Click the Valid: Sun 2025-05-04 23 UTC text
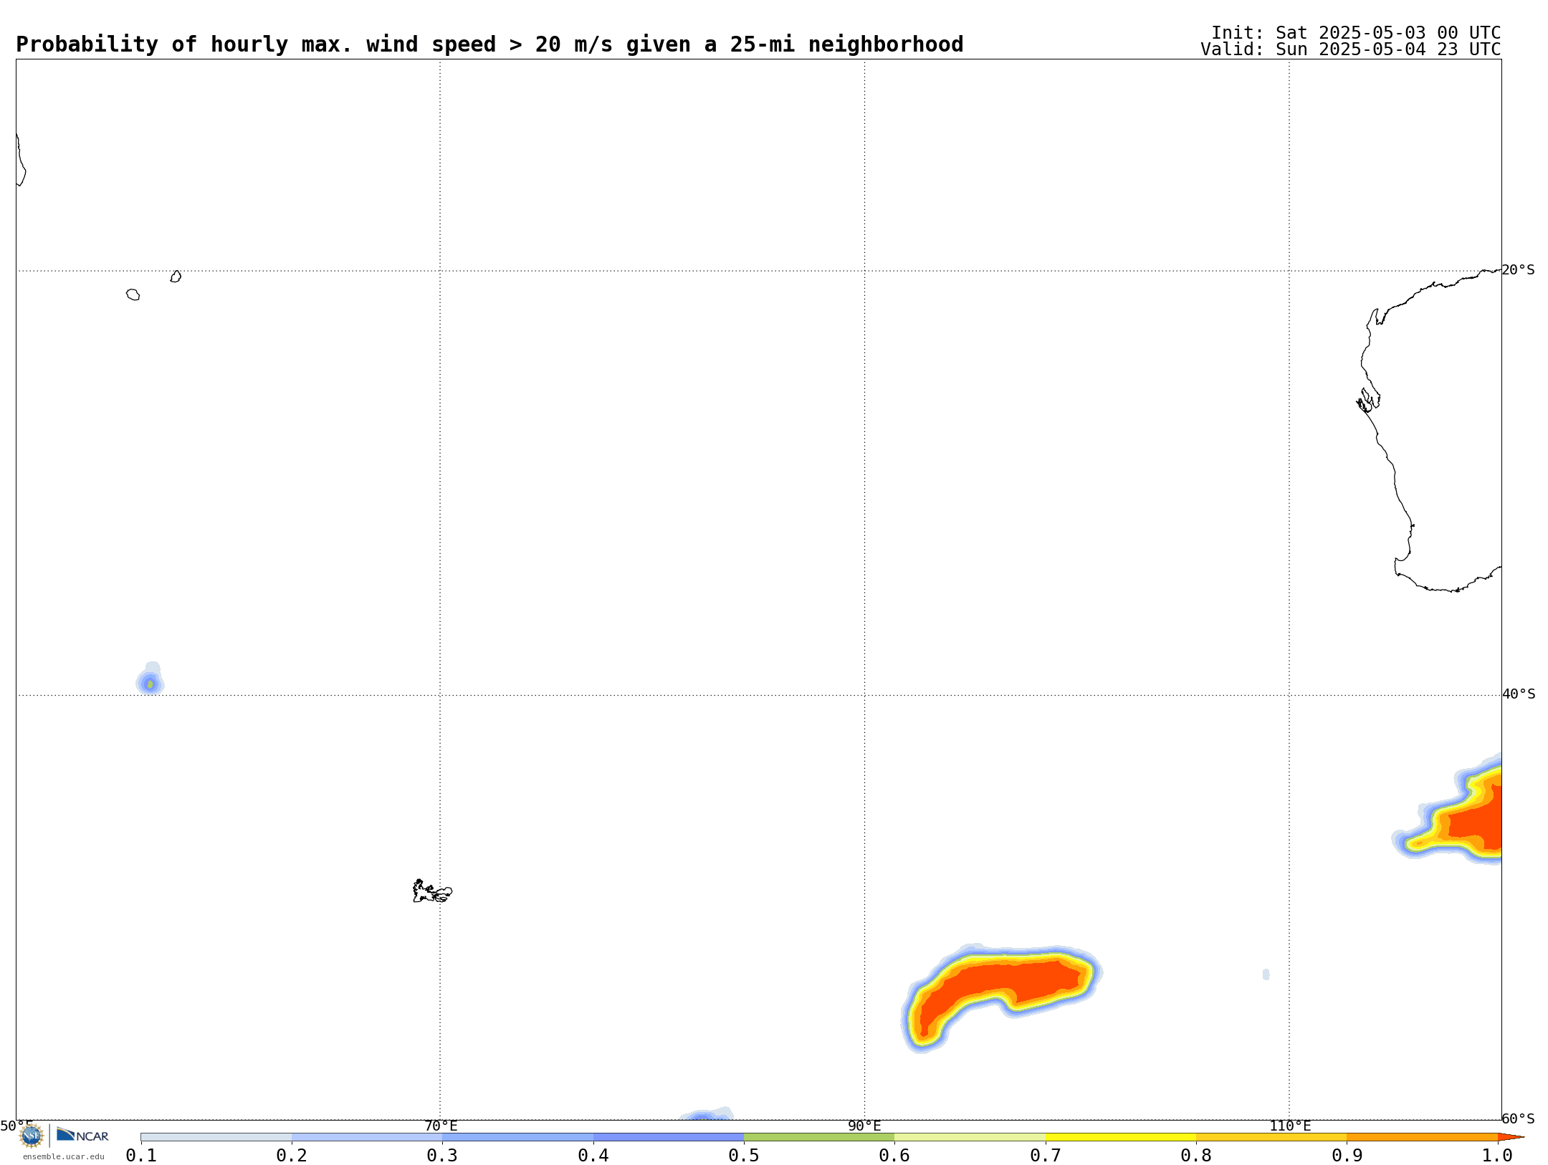This screenshot has width=1548, height=1165. click(1351, 49)
